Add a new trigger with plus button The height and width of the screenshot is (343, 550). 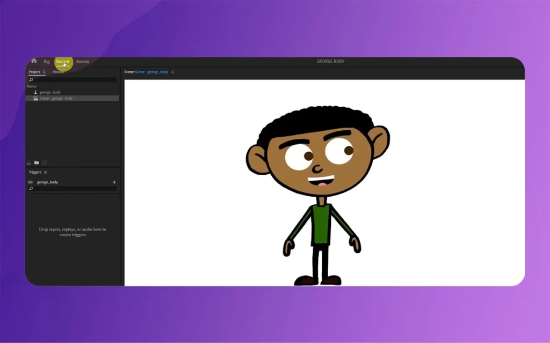114,182
